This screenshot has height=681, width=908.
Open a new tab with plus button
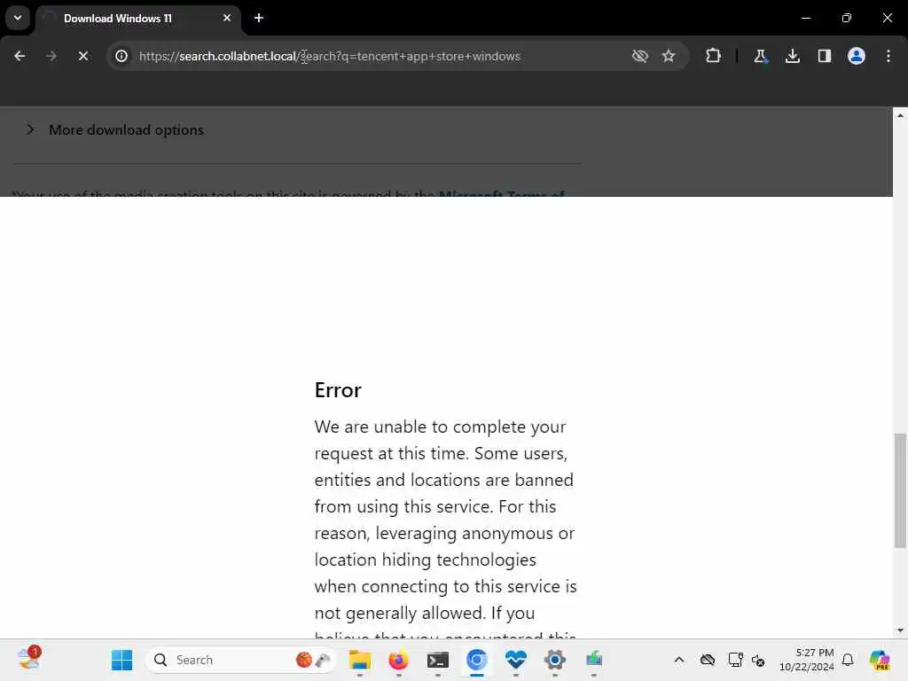pos(258,18)
